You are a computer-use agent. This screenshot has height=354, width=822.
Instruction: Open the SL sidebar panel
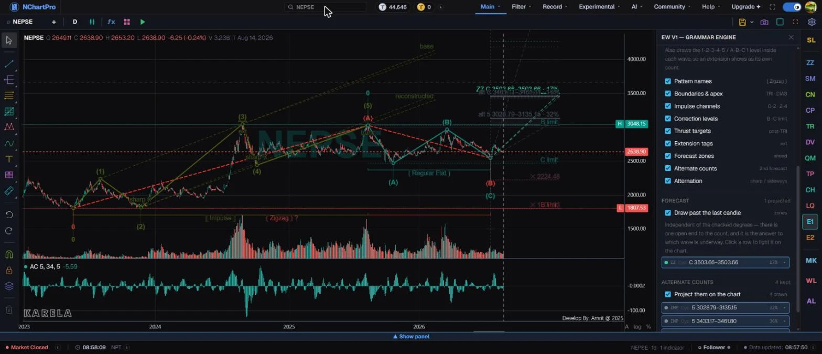pyautogui.click(x=810, y=40)
